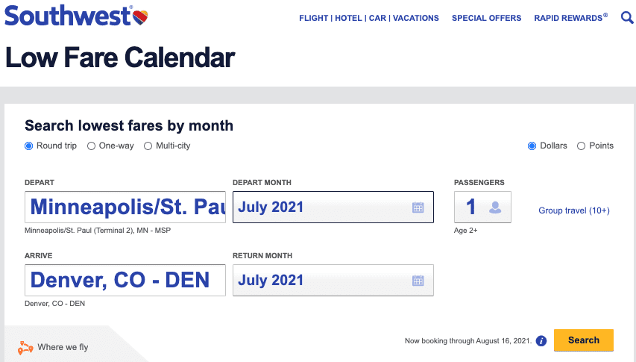
Task: Click the Group travel (10+) link
Action: tap(574, 210)
